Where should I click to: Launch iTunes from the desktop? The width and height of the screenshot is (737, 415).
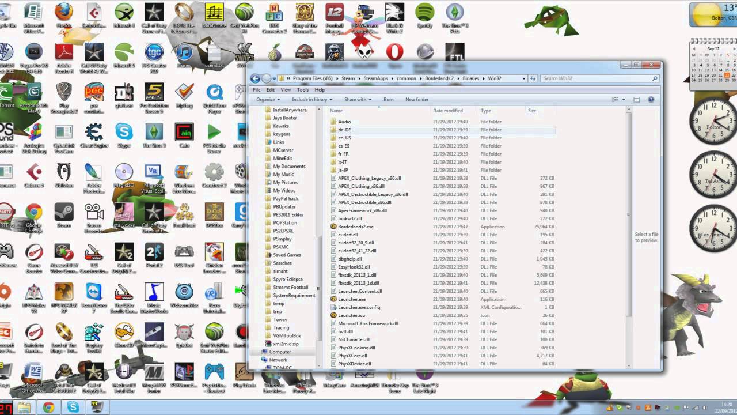click(x=184, y=56)
